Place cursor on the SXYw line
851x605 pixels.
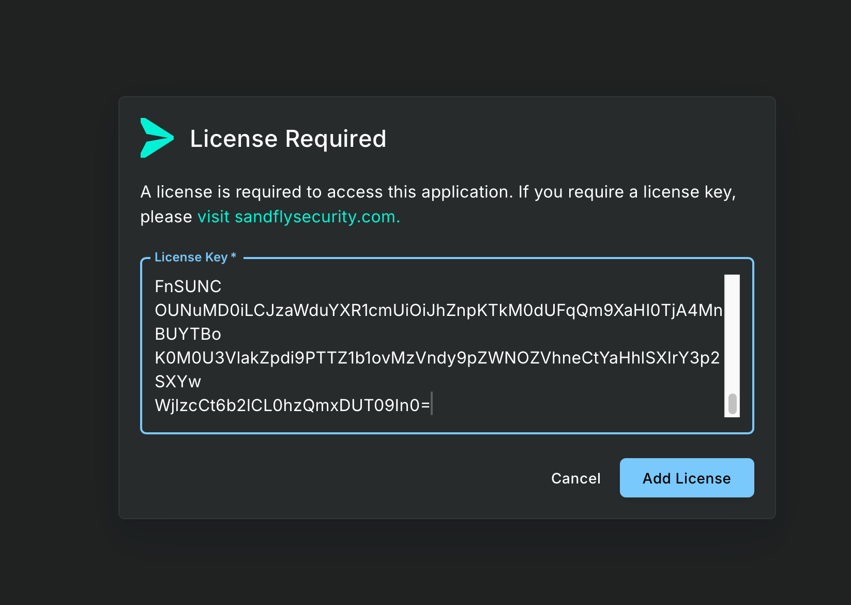point(178,382)
